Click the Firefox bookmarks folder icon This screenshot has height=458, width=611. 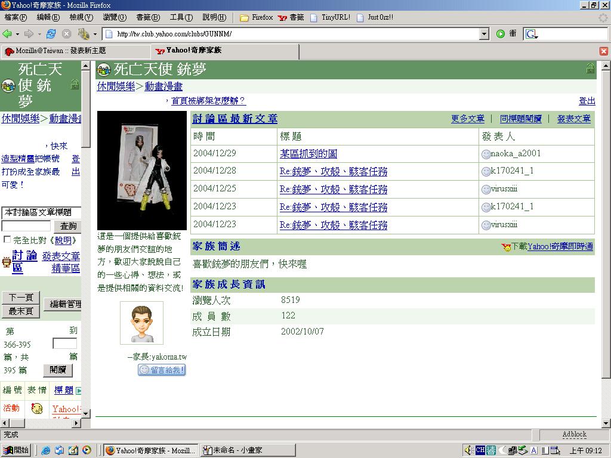click(244, 17)
